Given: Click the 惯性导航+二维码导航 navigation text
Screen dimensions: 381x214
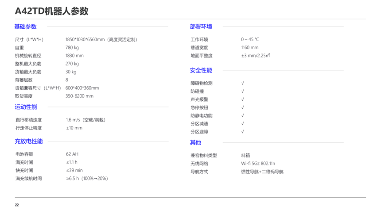Looking at the screenshot, I should [262, 172].
